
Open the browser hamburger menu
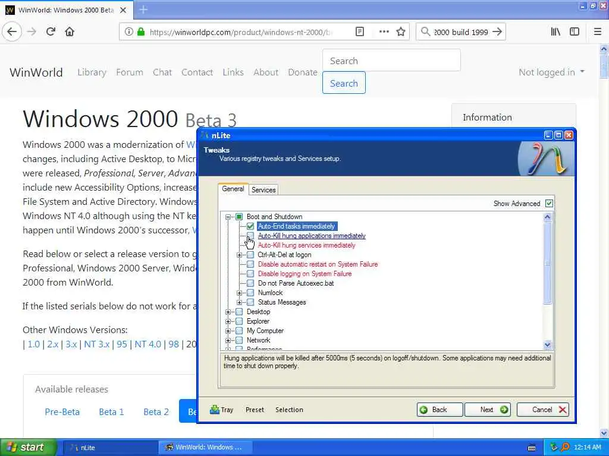point(598,32)
